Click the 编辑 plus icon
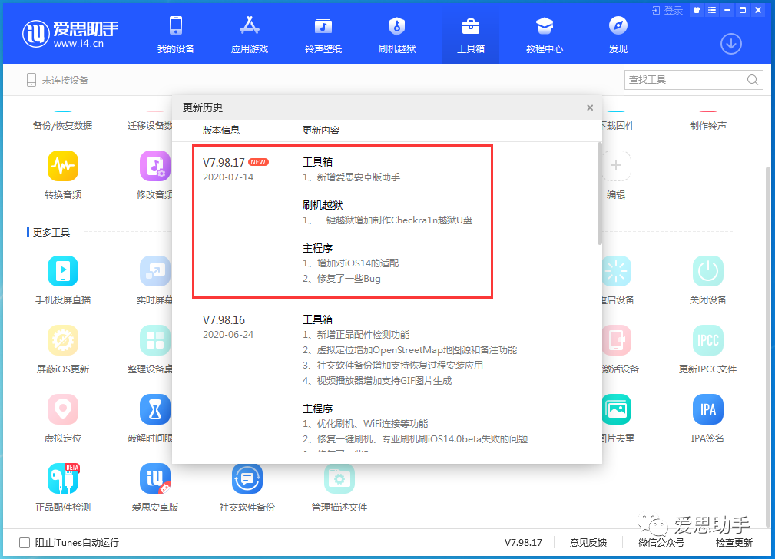This screenshot has height=559, width=775. [616, 166]
